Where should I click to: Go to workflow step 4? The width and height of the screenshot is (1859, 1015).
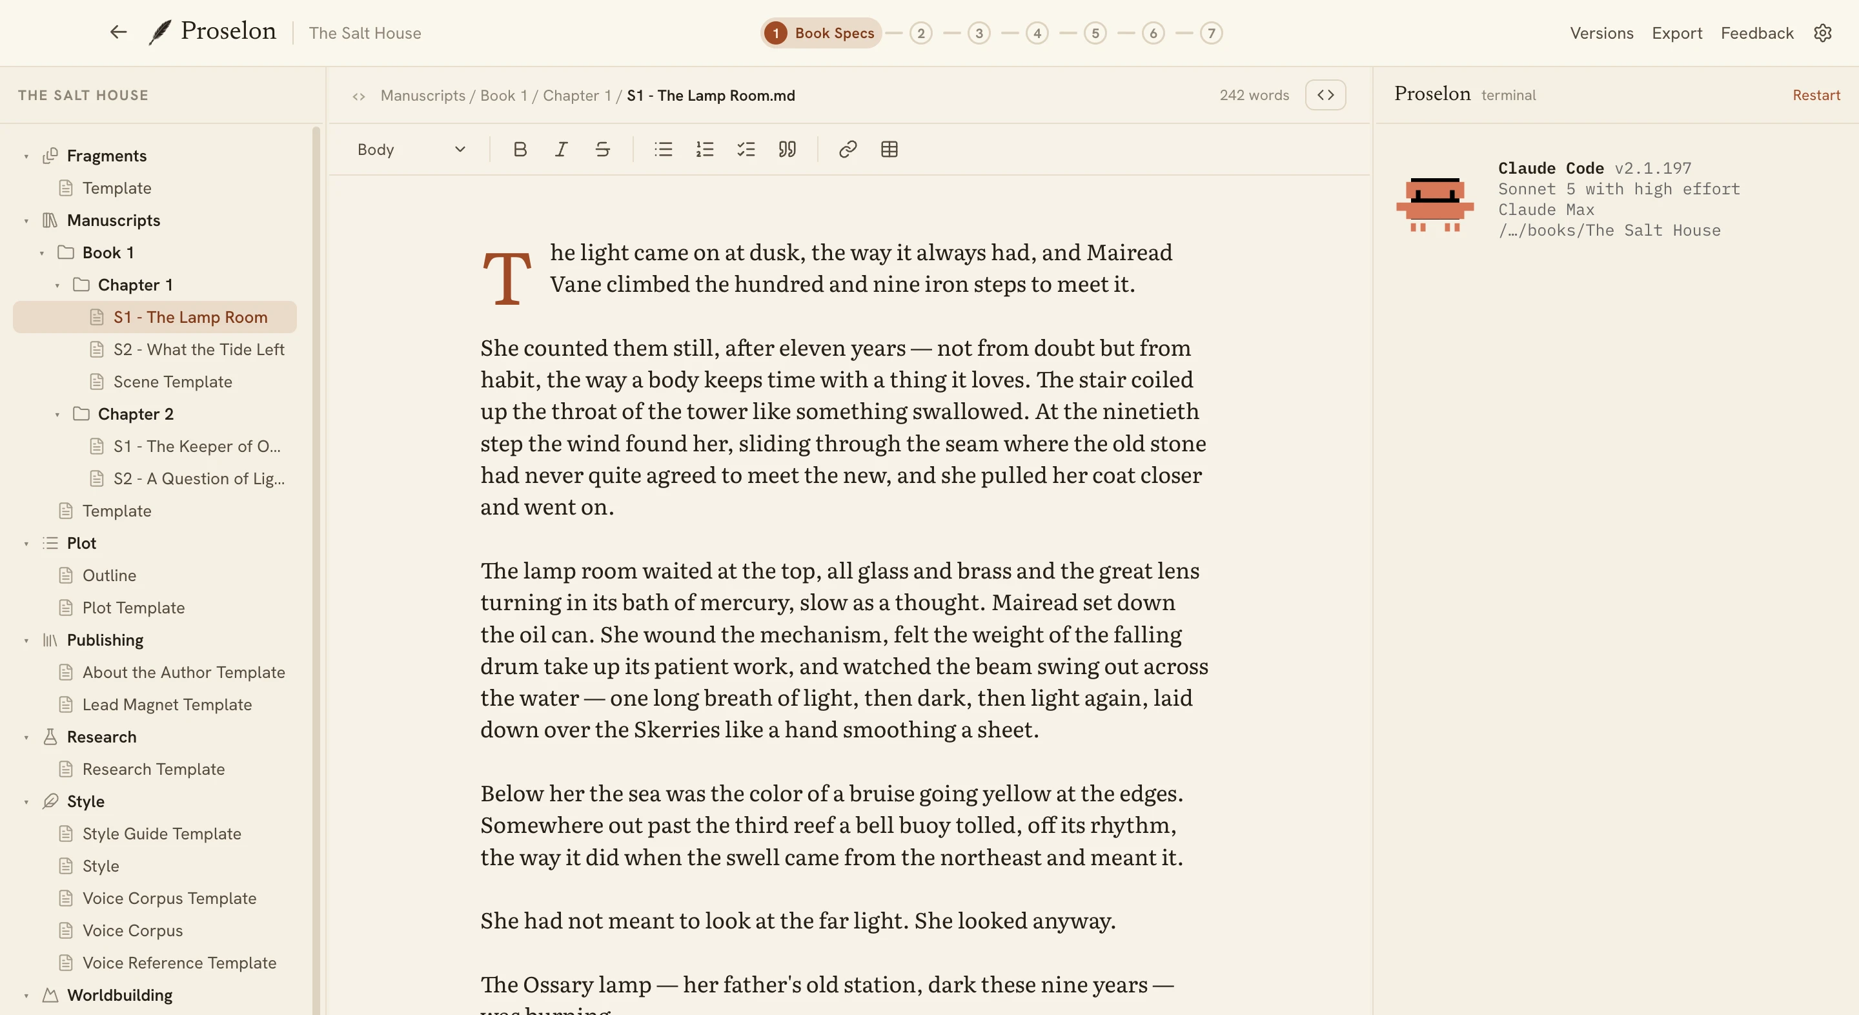click(1037, 33)
